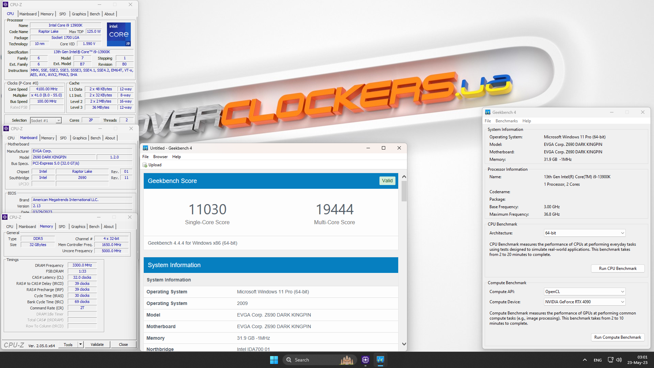Viewport: 654px width, 368px height.
Task: Click the Geekbench results scrollbar thumb
Action: point(404,191)
